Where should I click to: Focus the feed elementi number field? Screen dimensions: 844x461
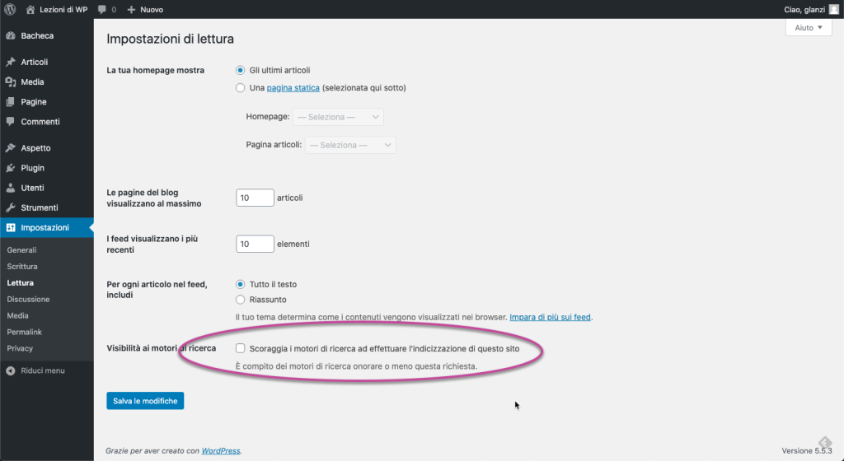[x=255, y=244]
